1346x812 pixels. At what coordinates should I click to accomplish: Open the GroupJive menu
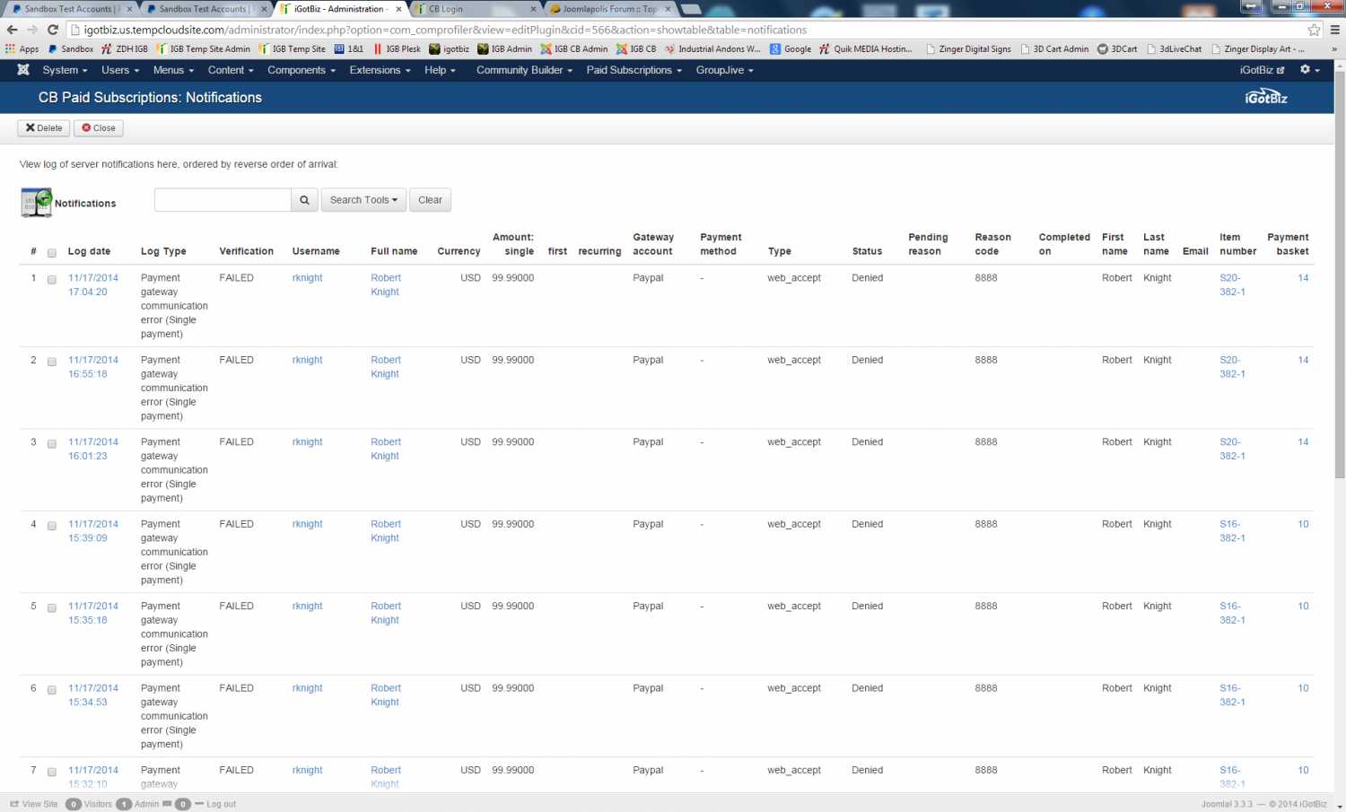coord(724,70)
